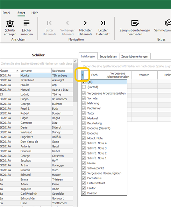Open the Datei menu
The width and height of the screenshot is (171, 207).
coord(6,13)
